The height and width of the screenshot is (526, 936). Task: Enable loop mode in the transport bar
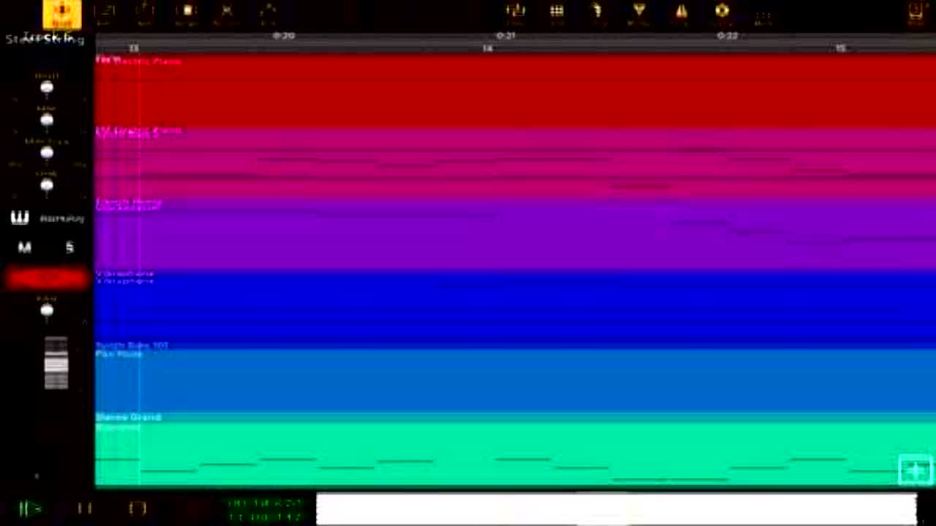click(137, 508)
